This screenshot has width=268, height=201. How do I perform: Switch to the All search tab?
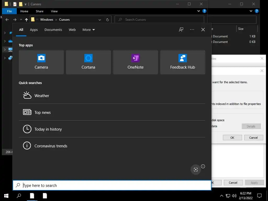(x=21, y=30)
